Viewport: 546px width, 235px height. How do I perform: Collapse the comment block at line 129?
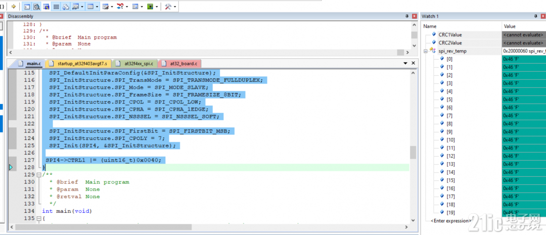tap(38, 175)
